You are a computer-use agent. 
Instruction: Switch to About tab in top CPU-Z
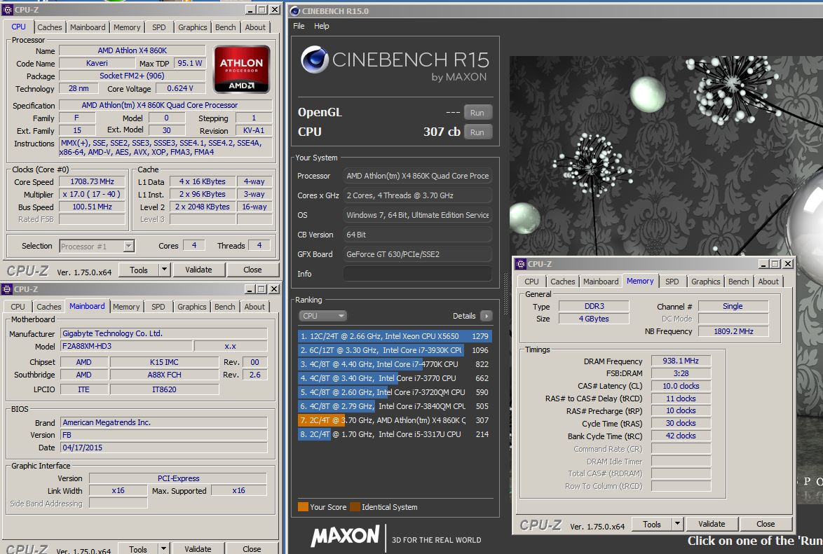(255, 27)
